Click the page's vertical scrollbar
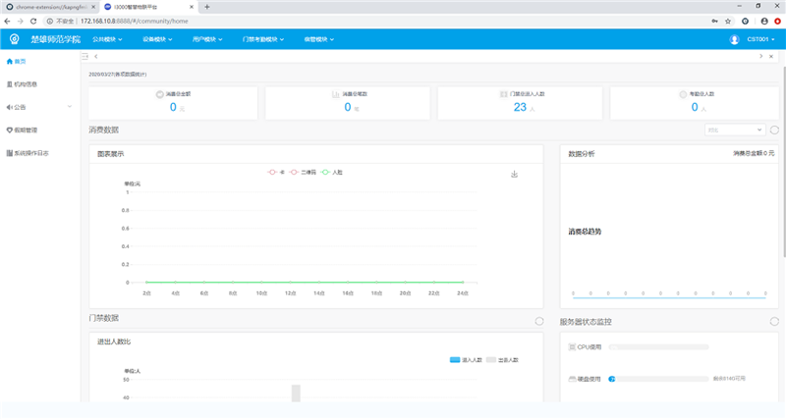The width and height of the screenshot is (786, 419). 783,160
